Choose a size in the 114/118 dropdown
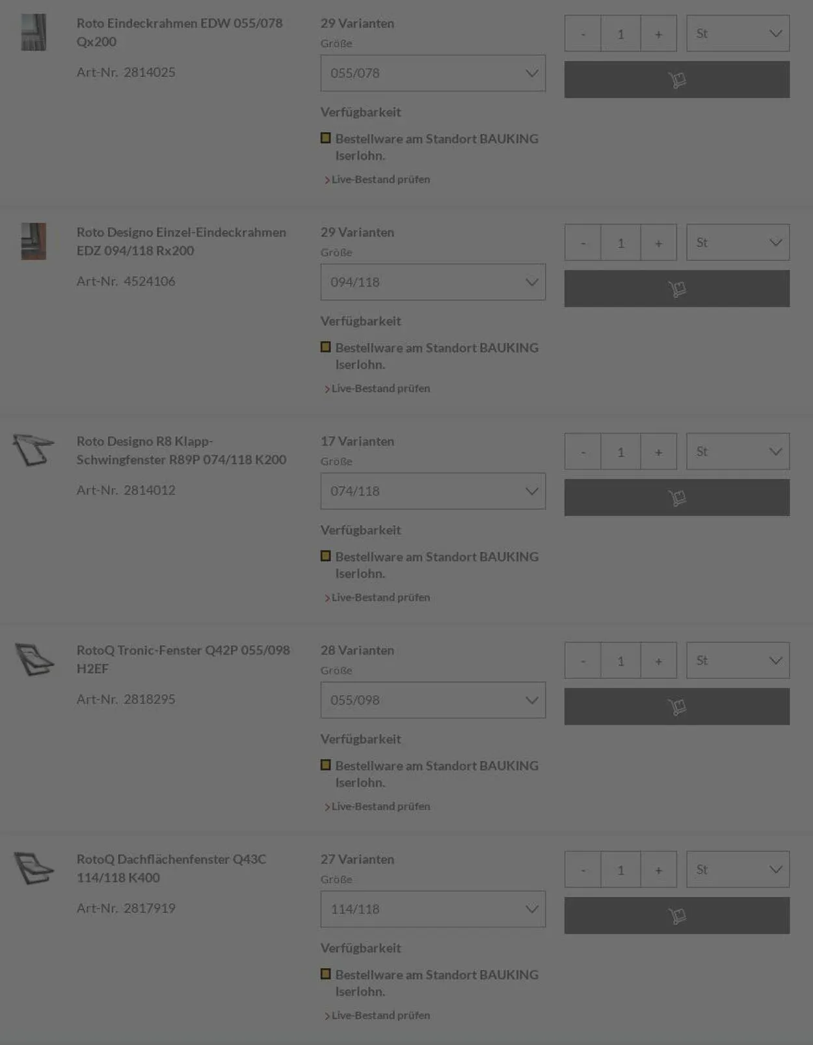This screenshot has height=1045, width=813. click(433, 909)
